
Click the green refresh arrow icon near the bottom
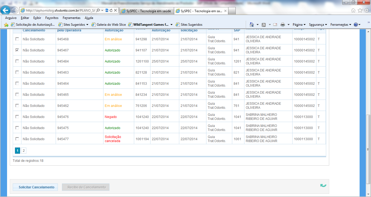[323, 185]
